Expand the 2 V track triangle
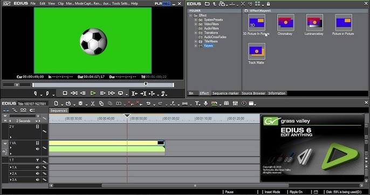Image resolution: width=370 pixels, height=195 pixels. click(x=11, y=137)
